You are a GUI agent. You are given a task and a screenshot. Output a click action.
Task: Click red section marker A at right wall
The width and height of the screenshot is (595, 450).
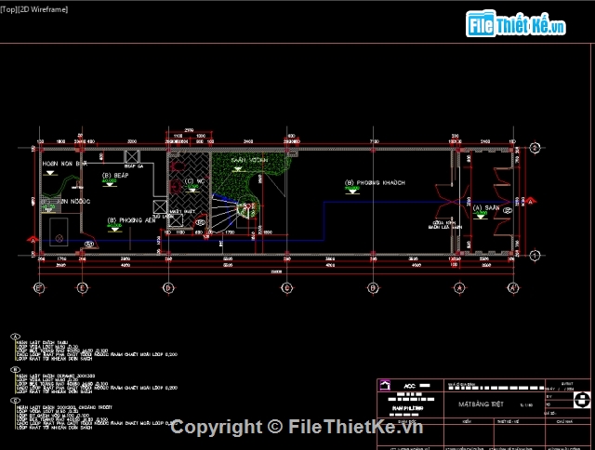pos(531,201)
